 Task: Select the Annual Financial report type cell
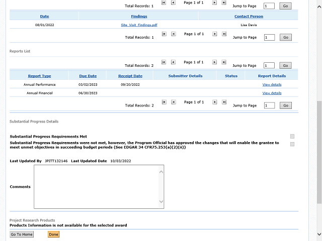click(39, 93)
